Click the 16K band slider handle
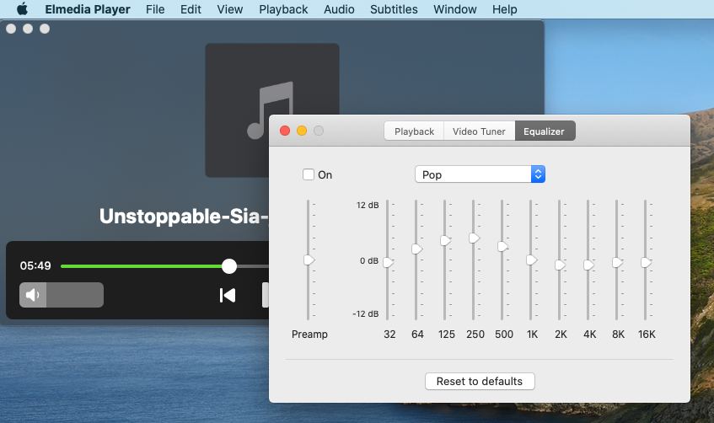Image resolution: width=714 pixels, height=423 pixels. click(646, 263)
